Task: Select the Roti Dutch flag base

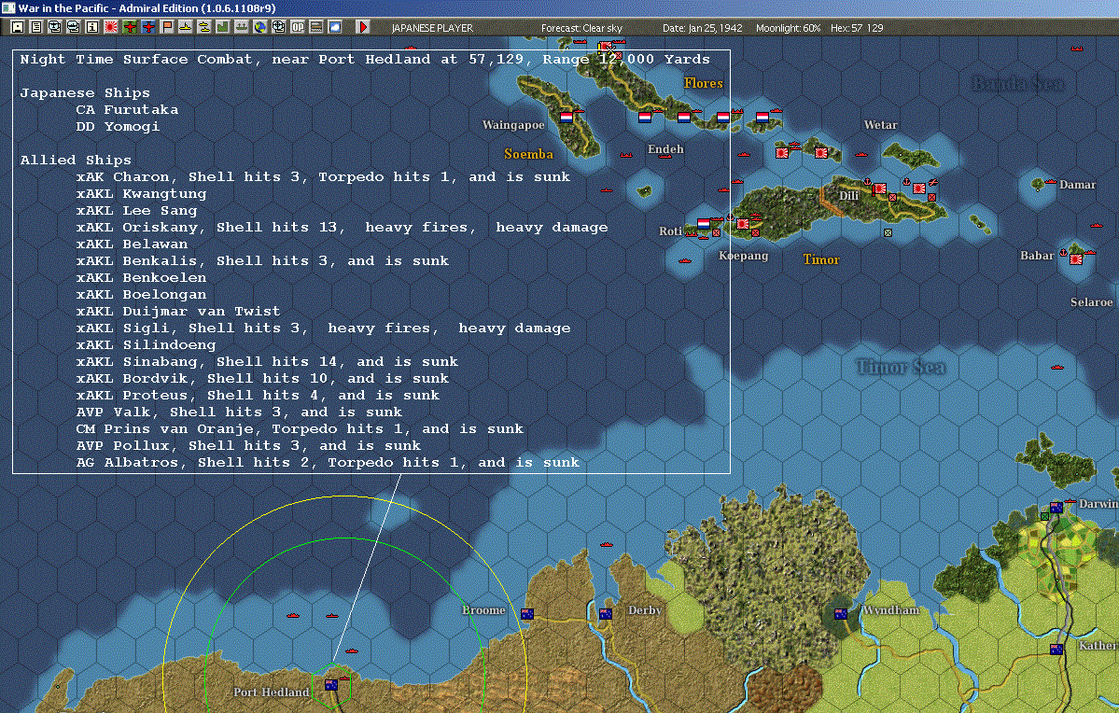Action: tap(704, 223)
